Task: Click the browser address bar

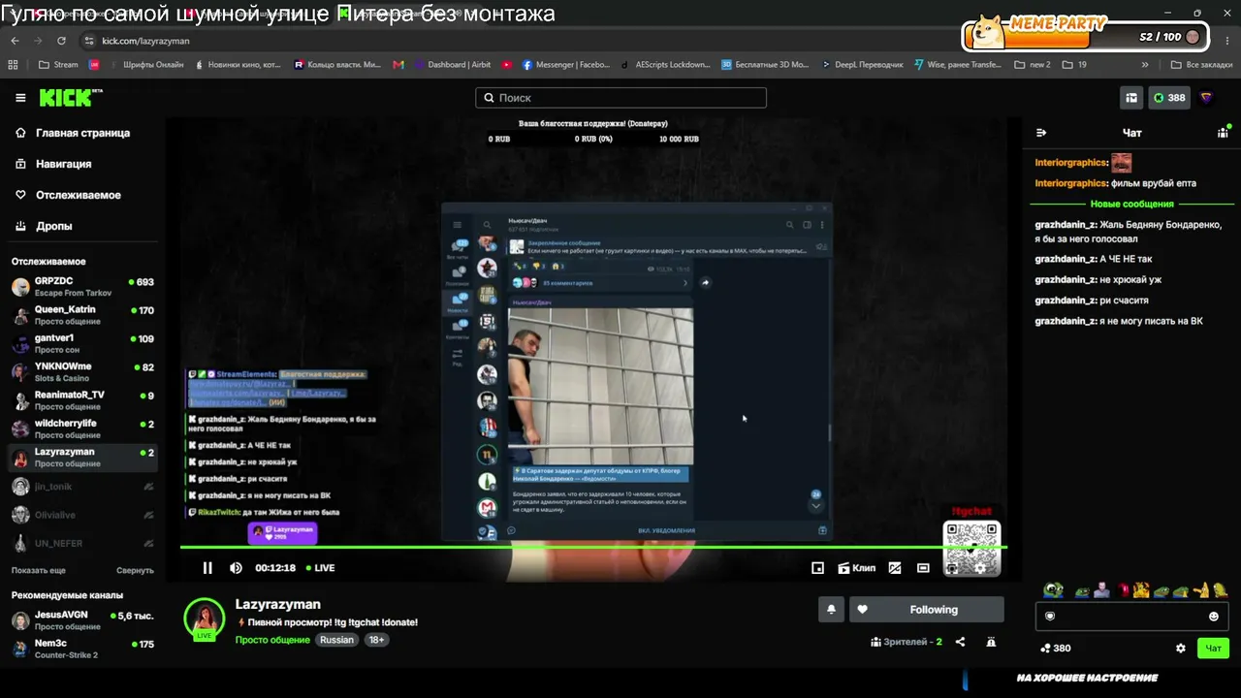Action: point(514,41)
